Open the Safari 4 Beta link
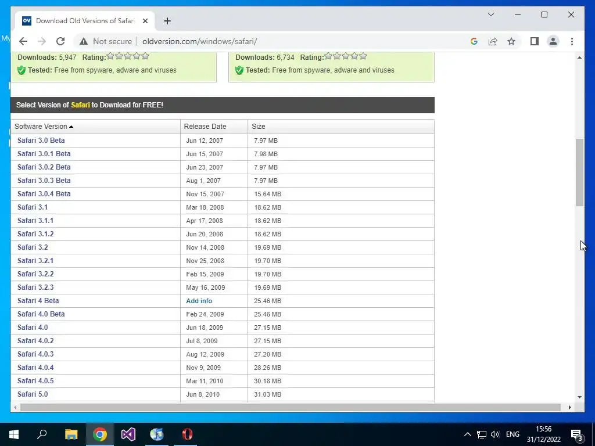The height and width of the screenshot is (446, 595). coord(38,301)
